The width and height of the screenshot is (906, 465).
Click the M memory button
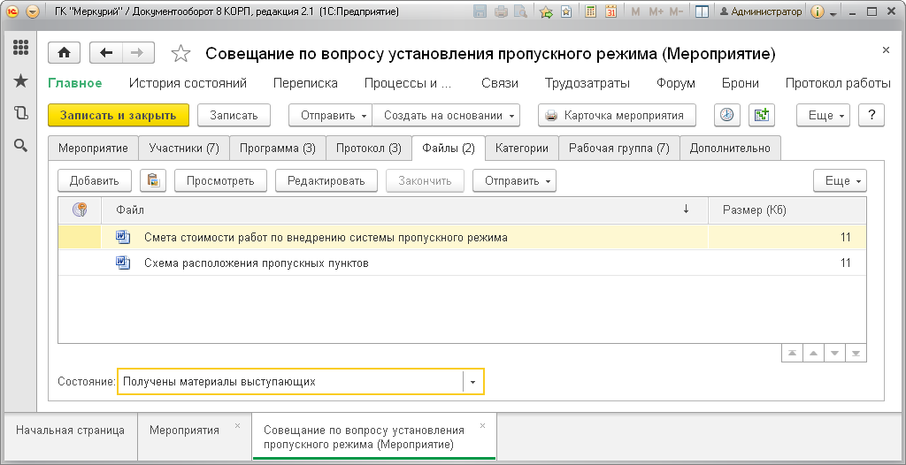pyautogui.click(x=635, y=11)
